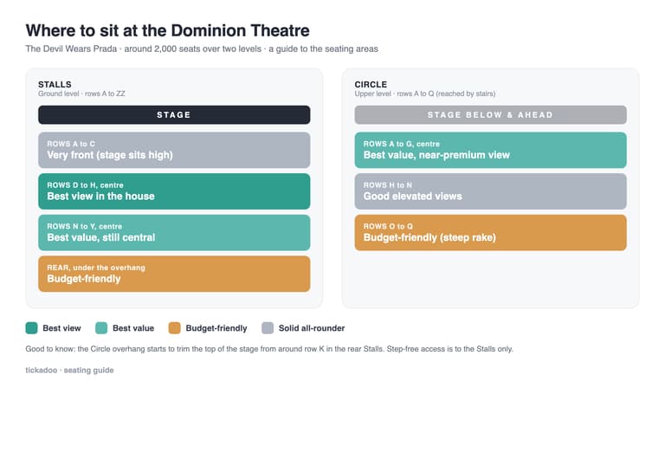Click the Good to know note about overhang

[x=269, y=349]
